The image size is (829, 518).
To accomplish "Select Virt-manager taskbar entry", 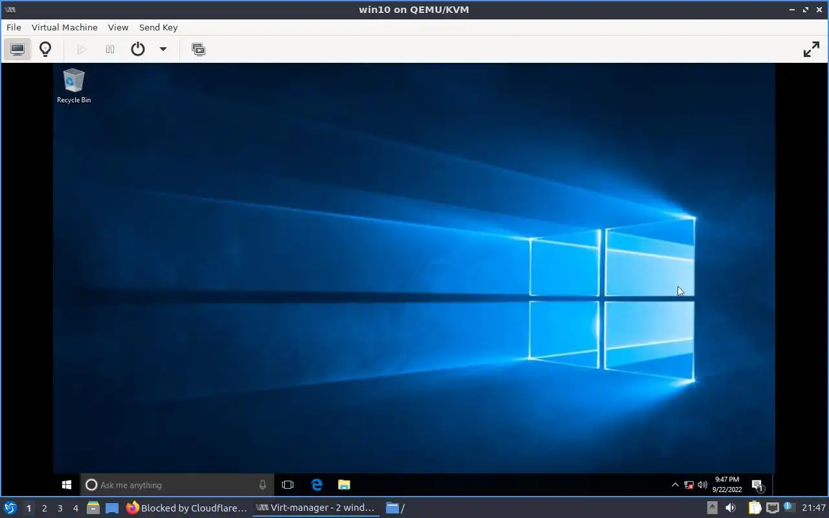I will (x=315, y=508).
